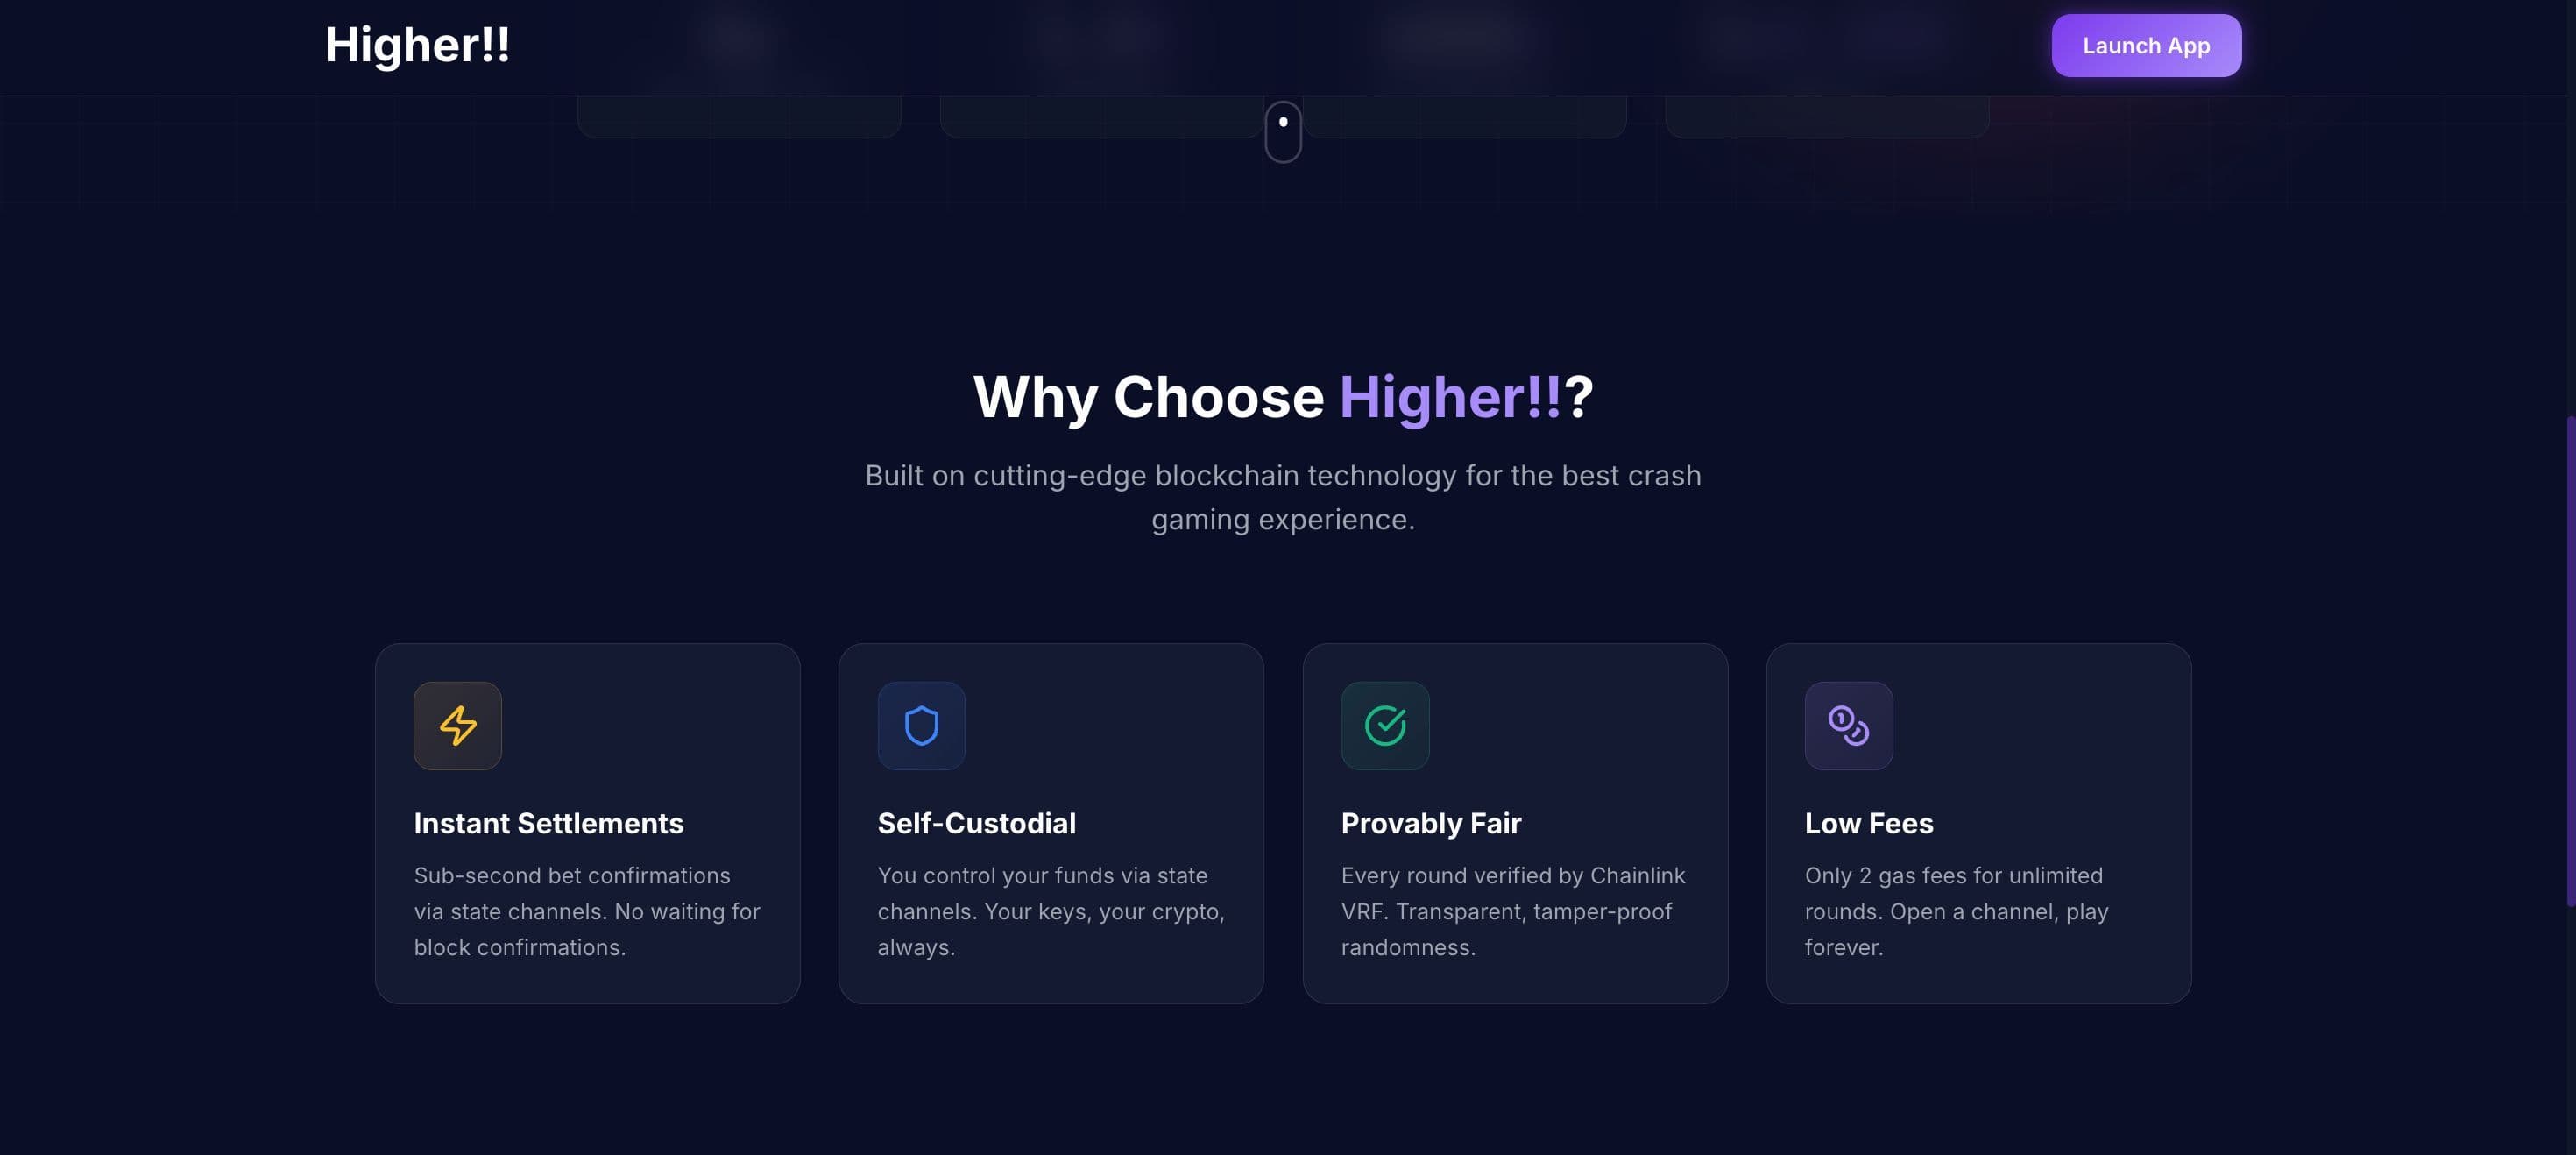Select the Instant Settlements card title

pos(548,823)
